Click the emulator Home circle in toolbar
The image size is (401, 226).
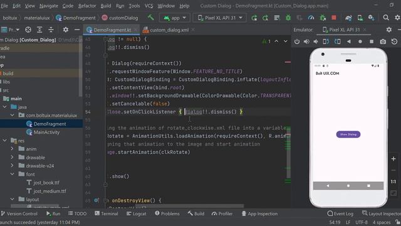tap(360, 41)
